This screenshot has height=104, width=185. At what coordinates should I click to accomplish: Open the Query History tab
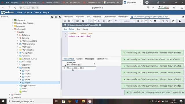pos(82,29)
